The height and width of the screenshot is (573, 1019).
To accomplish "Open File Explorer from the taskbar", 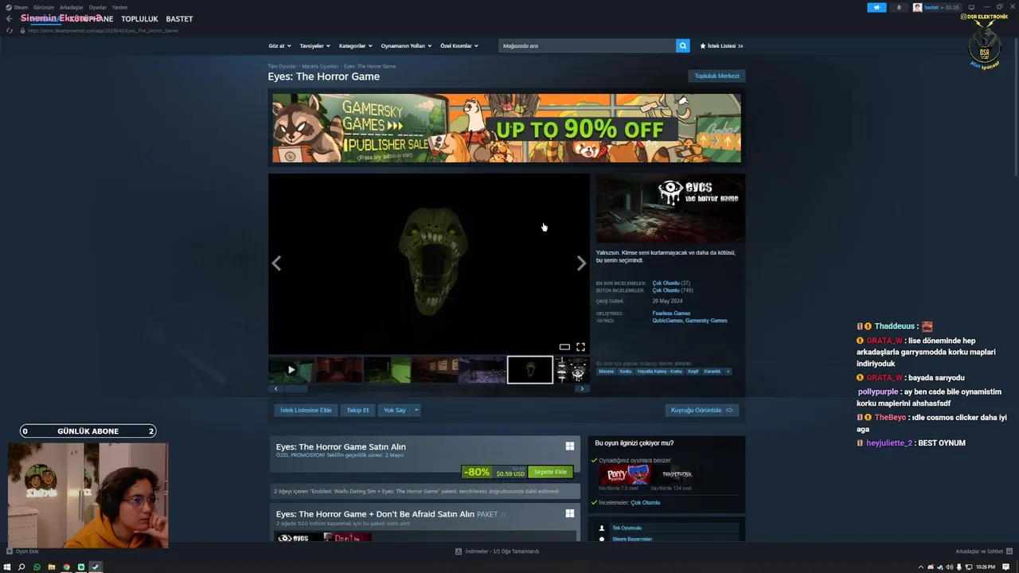I will click(52, 567).
